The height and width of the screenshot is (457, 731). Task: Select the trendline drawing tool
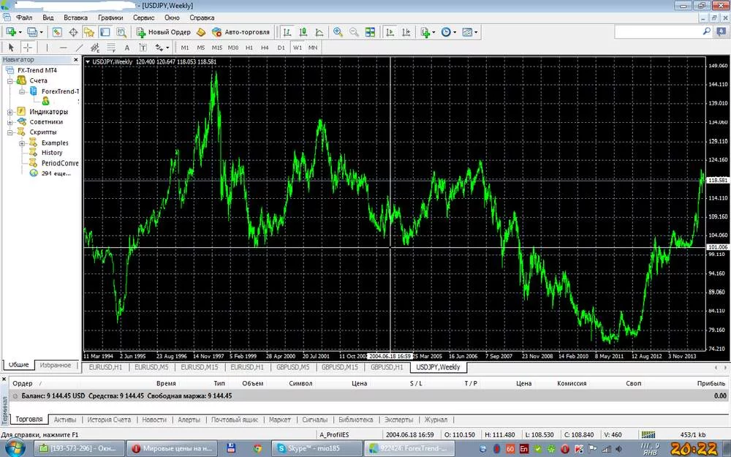[x=79, y=48]
